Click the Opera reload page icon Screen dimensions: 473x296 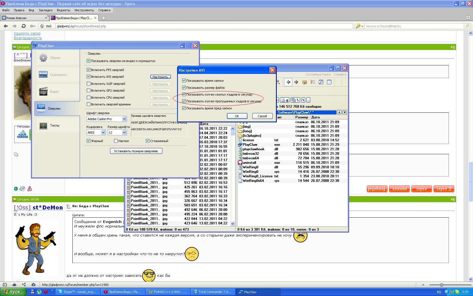(24, 26)
